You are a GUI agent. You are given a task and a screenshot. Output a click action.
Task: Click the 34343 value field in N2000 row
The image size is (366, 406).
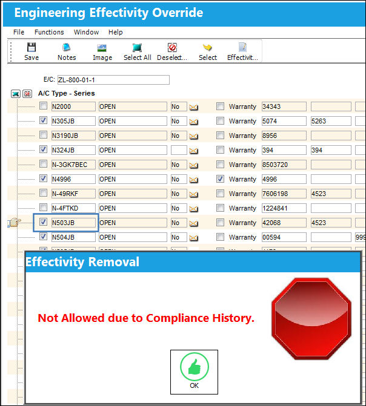[284, 106]
